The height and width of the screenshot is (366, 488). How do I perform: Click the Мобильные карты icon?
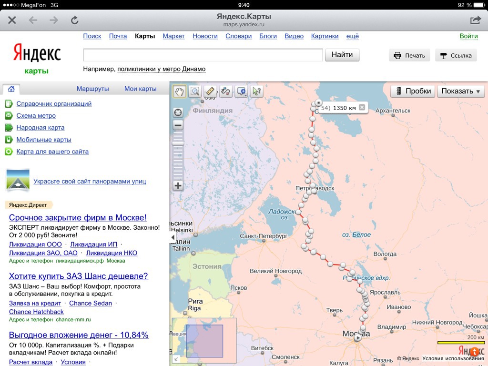(x=9, y=140)
